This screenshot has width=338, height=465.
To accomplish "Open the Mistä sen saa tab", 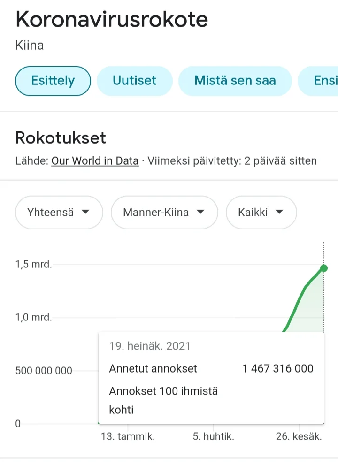I will click(235, 81).
